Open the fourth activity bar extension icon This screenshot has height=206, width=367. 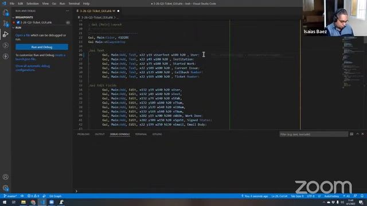pos(6,45)
